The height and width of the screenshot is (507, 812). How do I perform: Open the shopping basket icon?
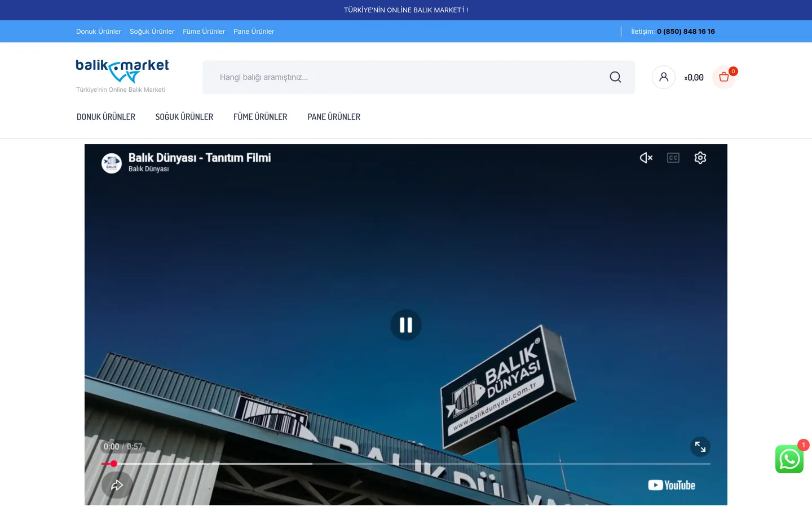click(724, 77)
